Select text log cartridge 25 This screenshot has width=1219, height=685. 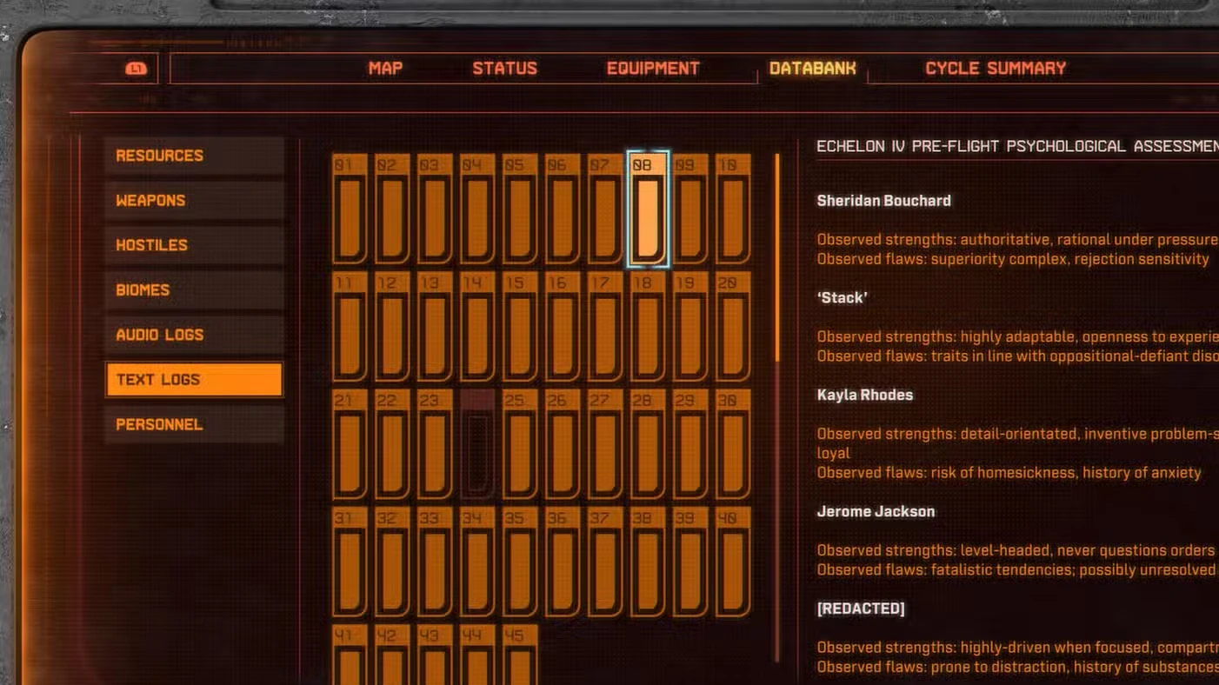click(520, 444)
